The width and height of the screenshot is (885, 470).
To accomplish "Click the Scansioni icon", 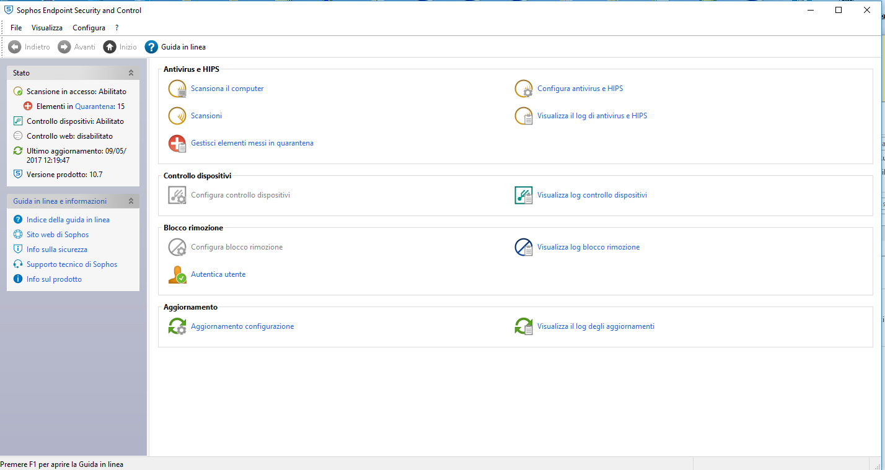I will point(177,116).
